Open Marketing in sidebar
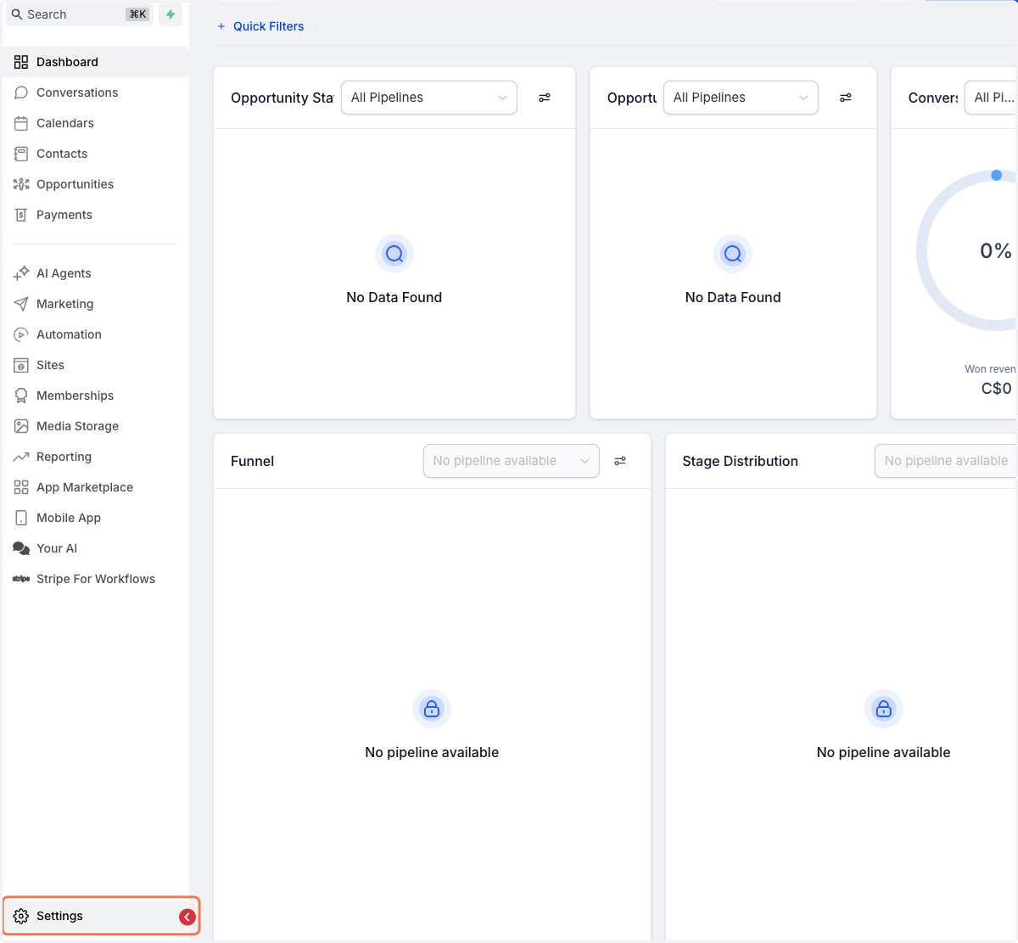The height and width of the screenshot is (943, 1018). click(x=96, y=304)
